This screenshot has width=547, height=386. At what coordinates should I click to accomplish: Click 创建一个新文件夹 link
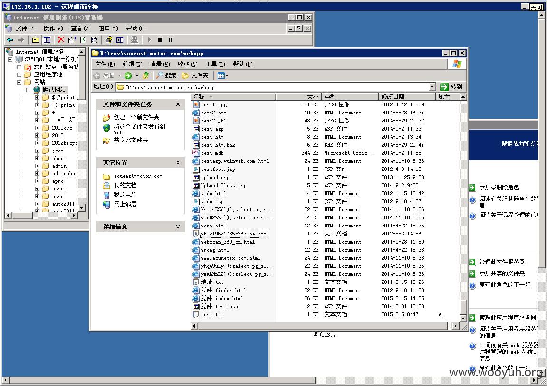click(136, 117)
